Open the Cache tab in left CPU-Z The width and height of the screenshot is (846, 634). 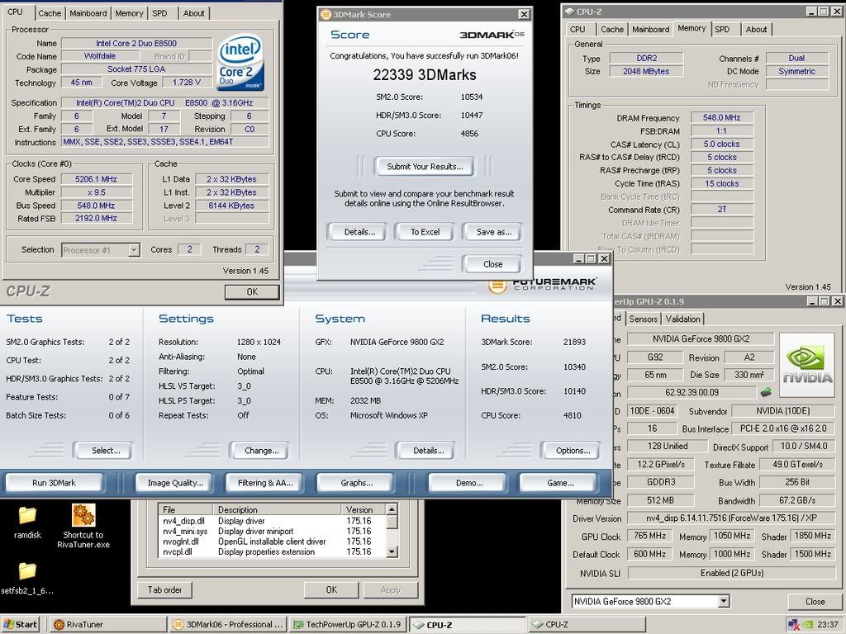(50, 13)
